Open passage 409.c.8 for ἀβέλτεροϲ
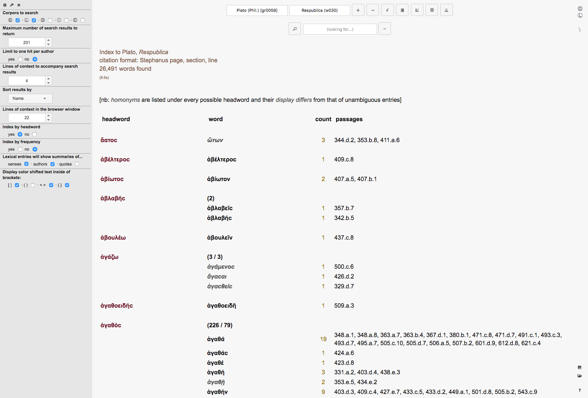588x398 pixels. 344,159
